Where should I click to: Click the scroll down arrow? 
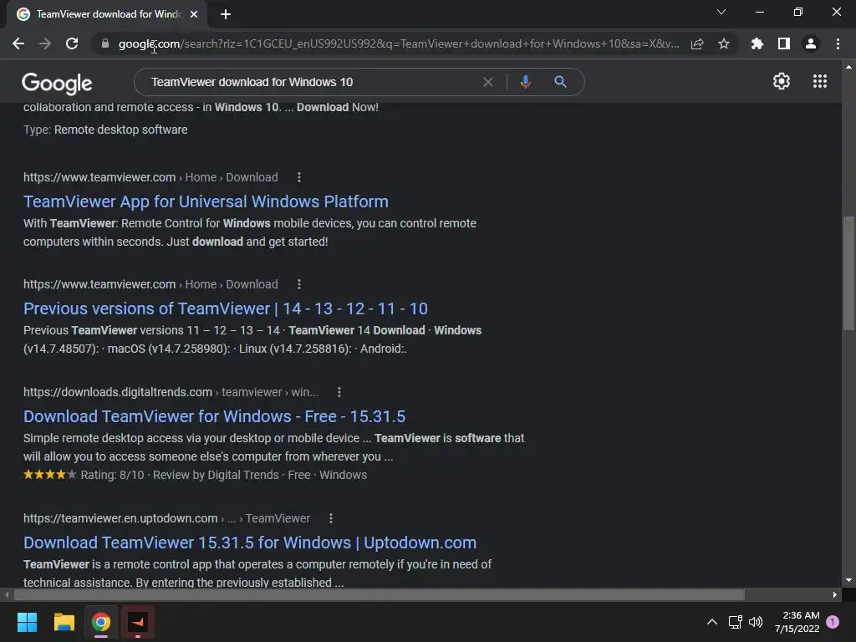pos(848,580)
